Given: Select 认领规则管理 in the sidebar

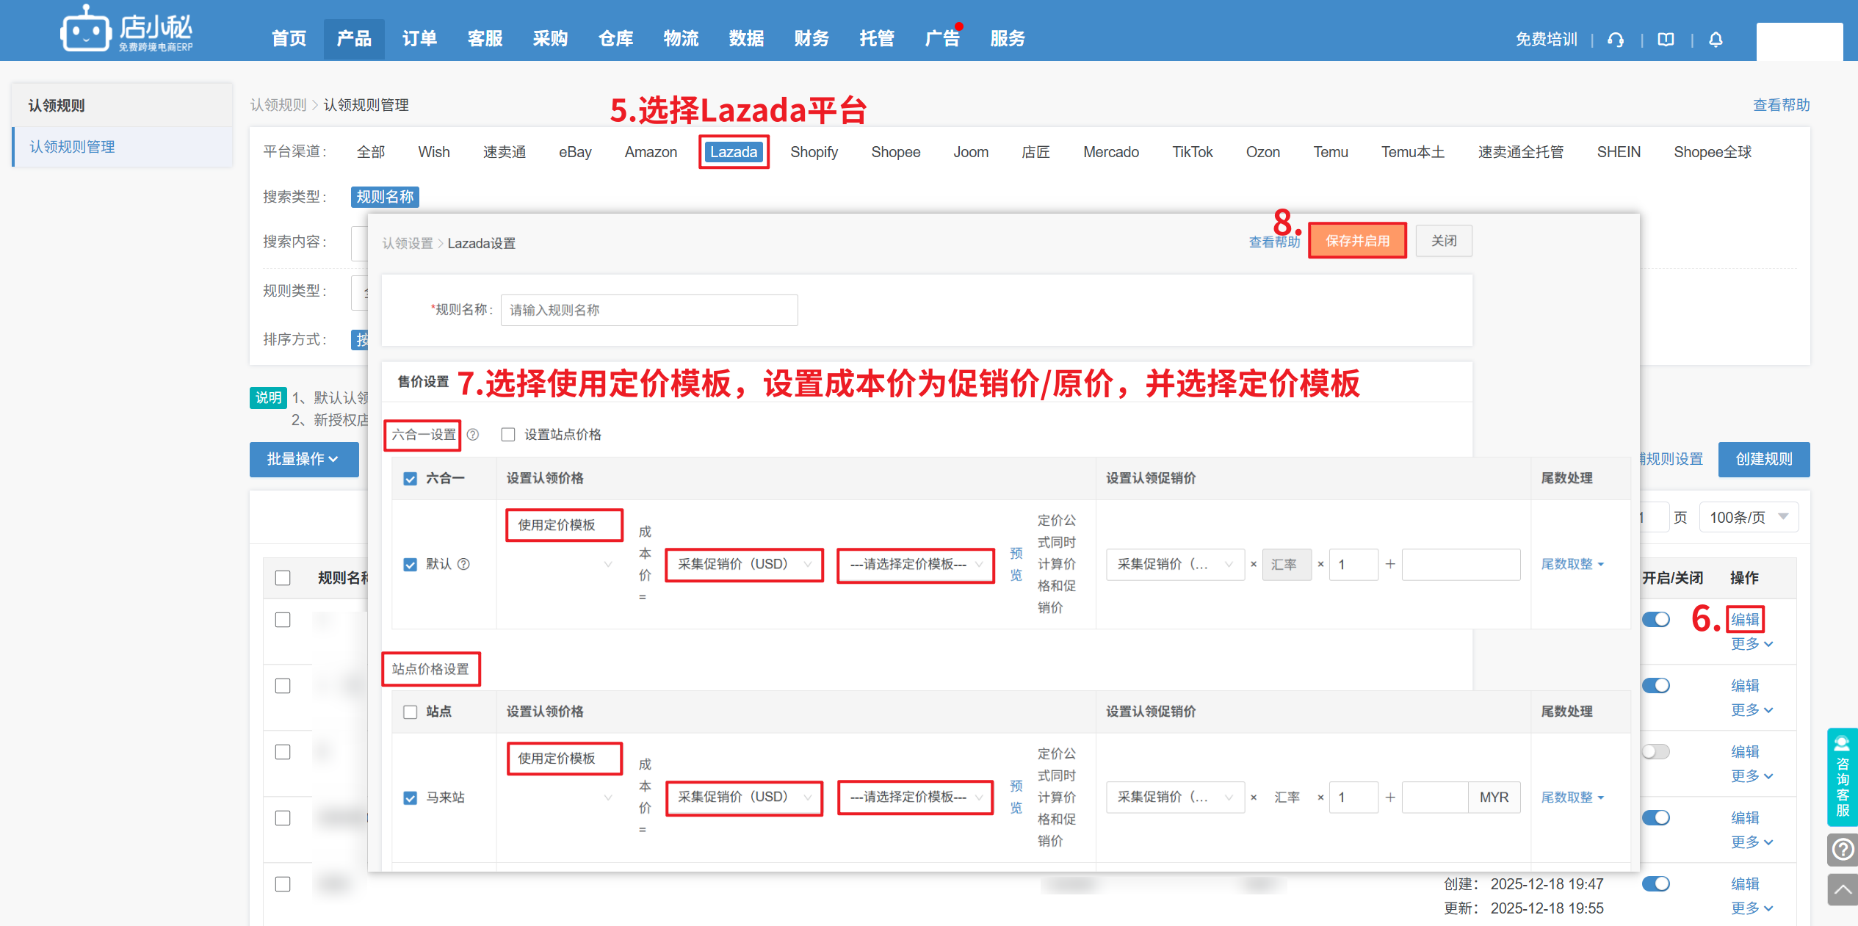Looking at the screenshot, I should click(x=72, y=147).
